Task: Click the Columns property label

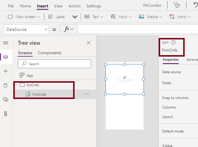Action: (169, 107)
